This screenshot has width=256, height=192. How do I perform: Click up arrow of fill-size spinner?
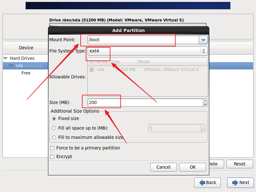[x=203, y=126]
